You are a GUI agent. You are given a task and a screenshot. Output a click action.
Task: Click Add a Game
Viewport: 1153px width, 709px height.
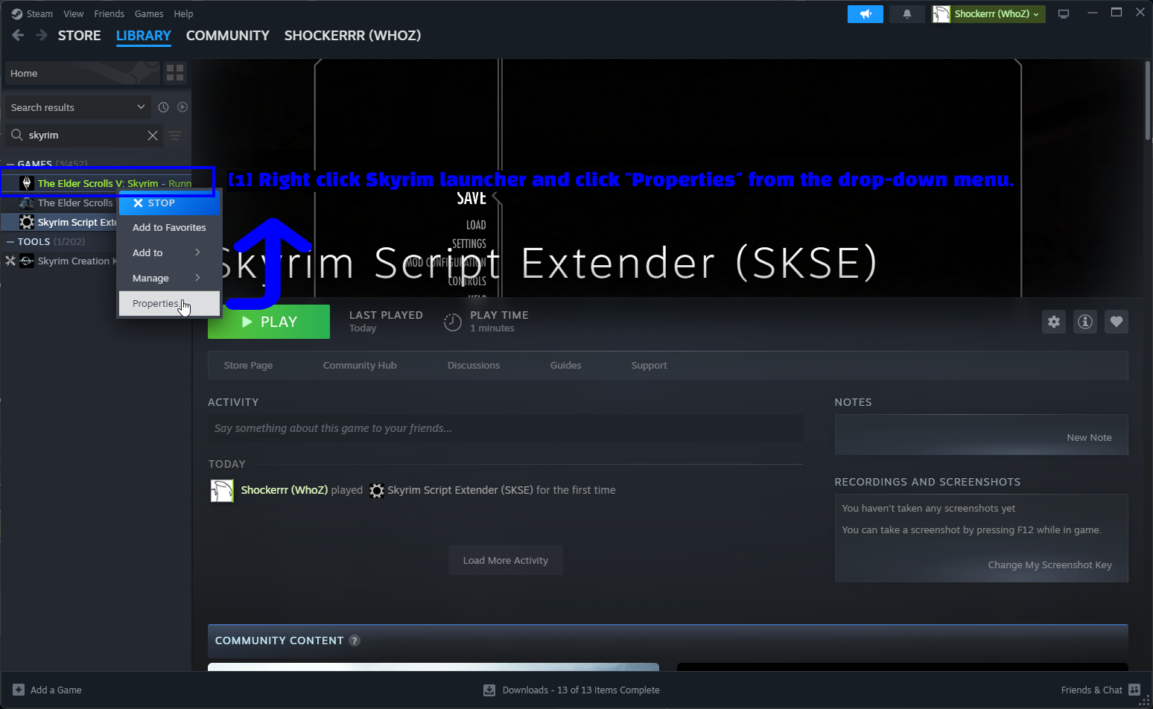47,690
